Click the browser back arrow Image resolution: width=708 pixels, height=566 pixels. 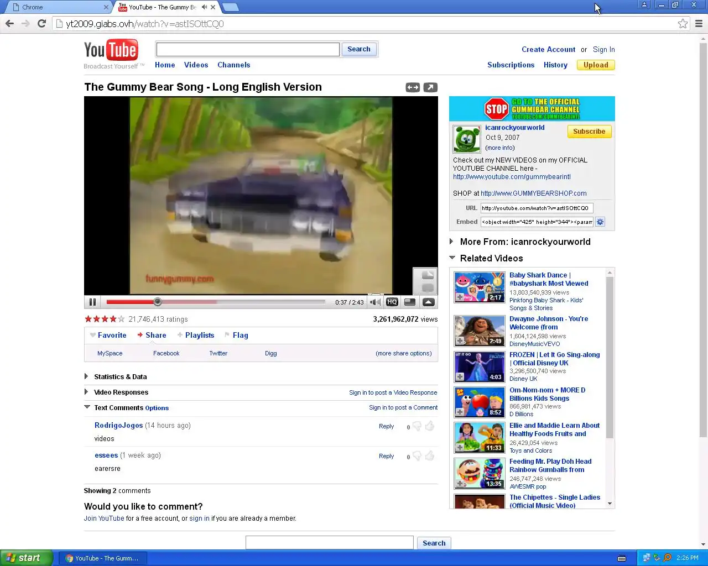click(9, 24)
